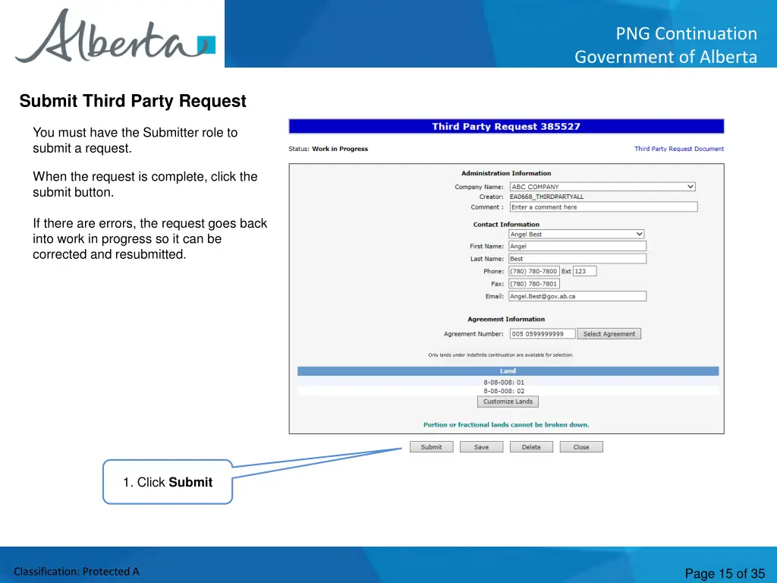This screenshot has height=583, width=777.
Task: Click the Email address field
Action: pos(577,296)
